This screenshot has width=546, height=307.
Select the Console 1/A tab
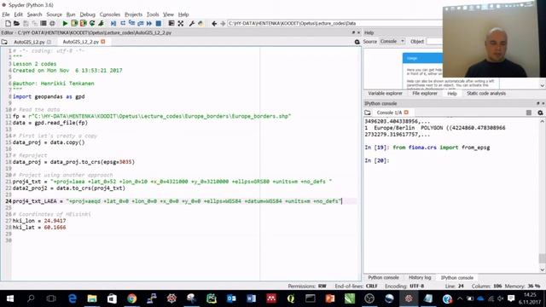pos(389,113)
